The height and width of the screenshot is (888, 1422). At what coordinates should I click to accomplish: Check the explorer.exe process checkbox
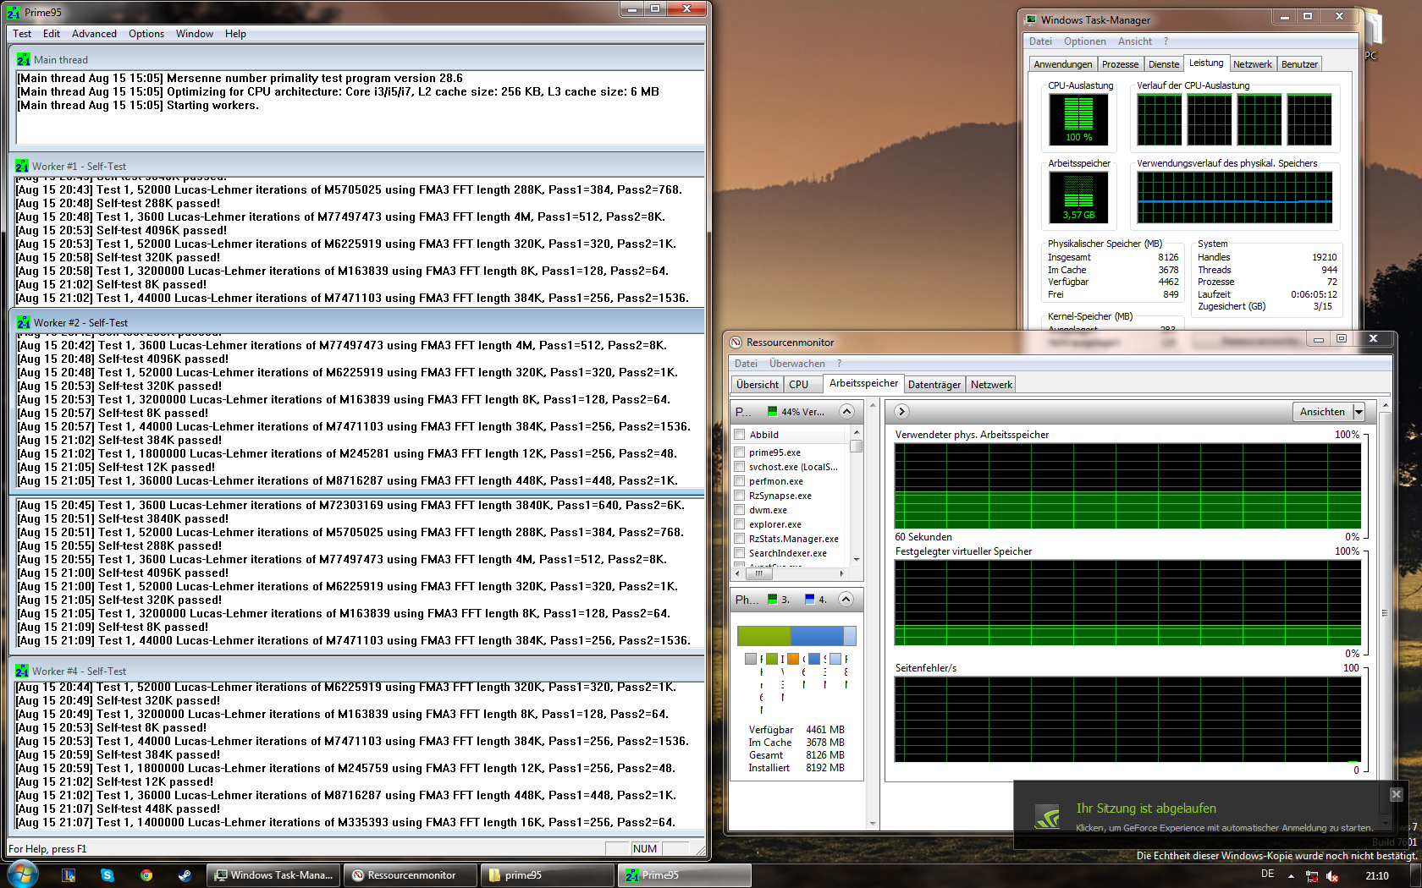click(740, 524)
